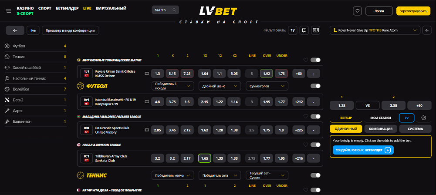Select Dota 2 sidebar icon
Image resolution: width=436 pixels, height=195 pixels.
7,100
